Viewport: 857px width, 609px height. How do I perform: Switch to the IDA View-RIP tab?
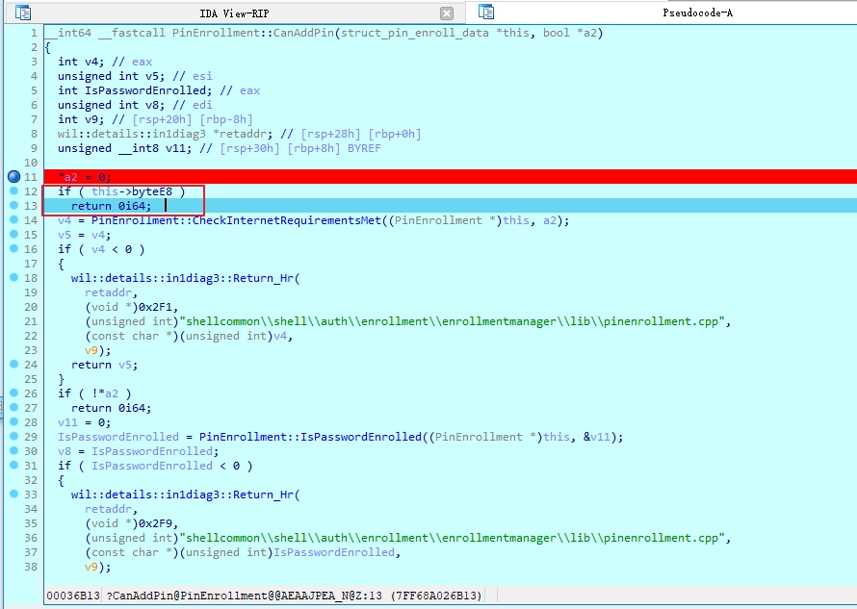tap(234, 13)
